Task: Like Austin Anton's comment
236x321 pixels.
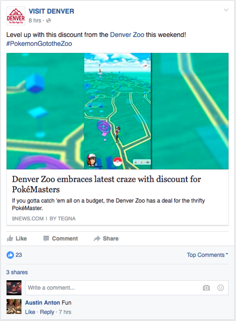Action: pos(30,312)
